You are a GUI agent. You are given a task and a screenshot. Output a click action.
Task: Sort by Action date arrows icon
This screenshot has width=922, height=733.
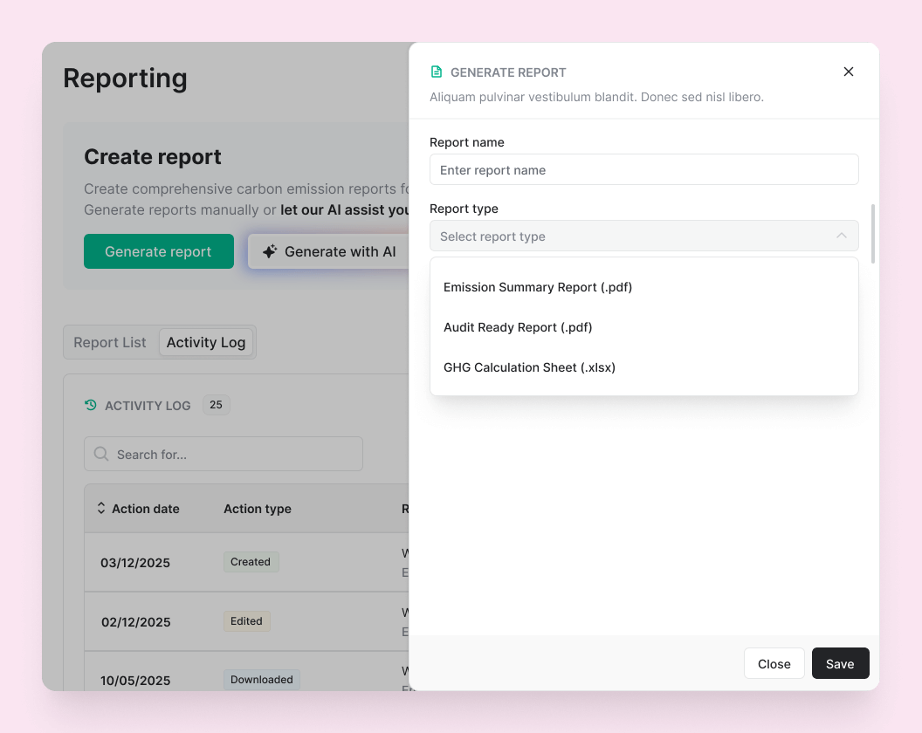pos(101,509)
